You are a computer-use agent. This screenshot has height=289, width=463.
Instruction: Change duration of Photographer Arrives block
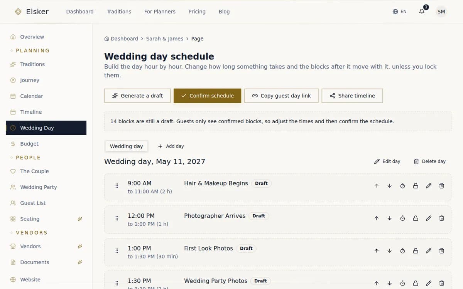coord(402,218)
